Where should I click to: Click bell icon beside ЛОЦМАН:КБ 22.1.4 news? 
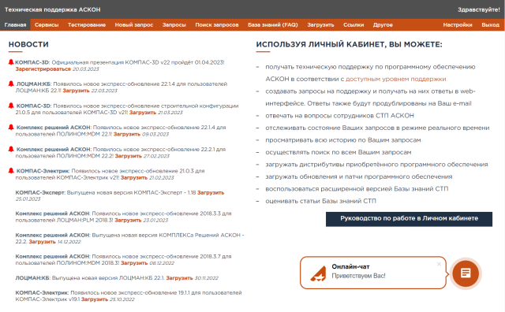[11, 84]
